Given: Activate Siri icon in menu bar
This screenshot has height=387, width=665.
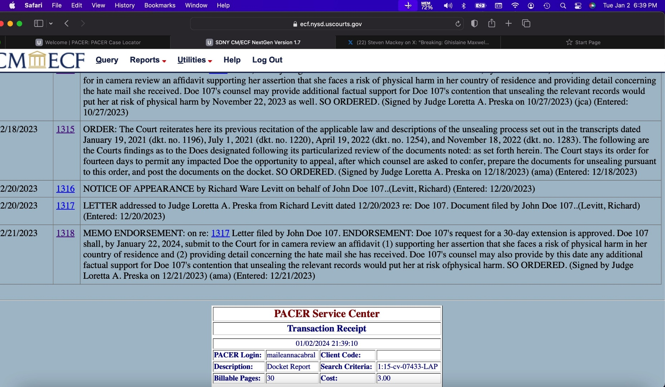Looking at the screenshot, I should [x=592, y=5].
